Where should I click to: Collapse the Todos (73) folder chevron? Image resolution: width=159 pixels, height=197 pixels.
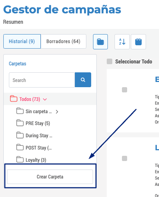[x=45, y=99]
